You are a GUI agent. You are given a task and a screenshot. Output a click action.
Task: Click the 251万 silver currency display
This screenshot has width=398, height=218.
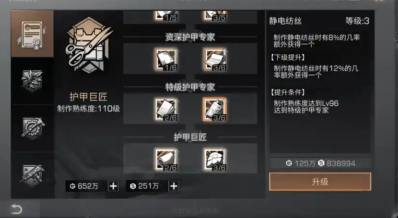[x=147, y=186]
